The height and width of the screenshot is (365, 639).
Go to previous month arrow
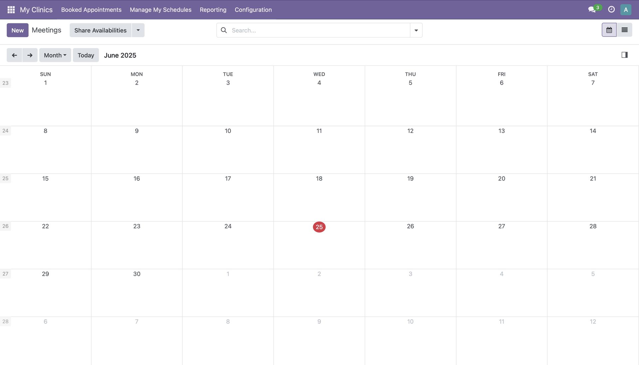(14, 55)
